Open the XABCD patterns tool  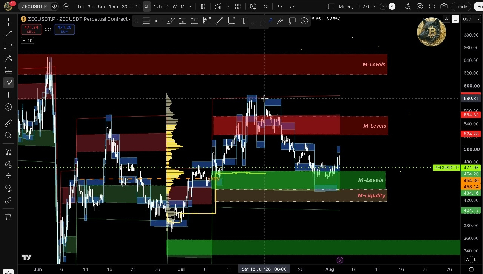point(8,58)
